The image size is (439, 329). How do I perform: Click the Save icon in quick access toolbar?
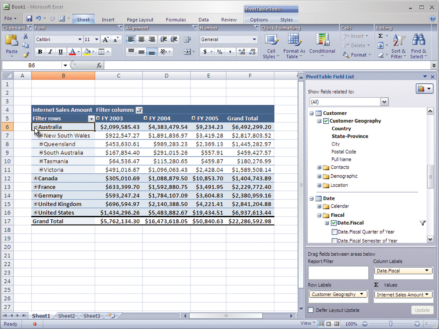coord(29,18)
